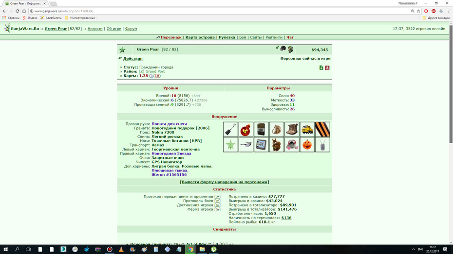Click the Green Pear browser tab
This screenshot has height=254, width=453.
25,3
